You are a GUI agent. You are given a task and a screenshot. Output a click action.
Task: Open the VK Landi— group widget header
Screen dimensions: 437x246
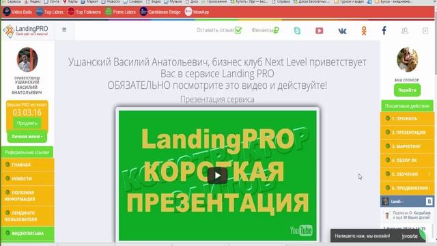407,202
